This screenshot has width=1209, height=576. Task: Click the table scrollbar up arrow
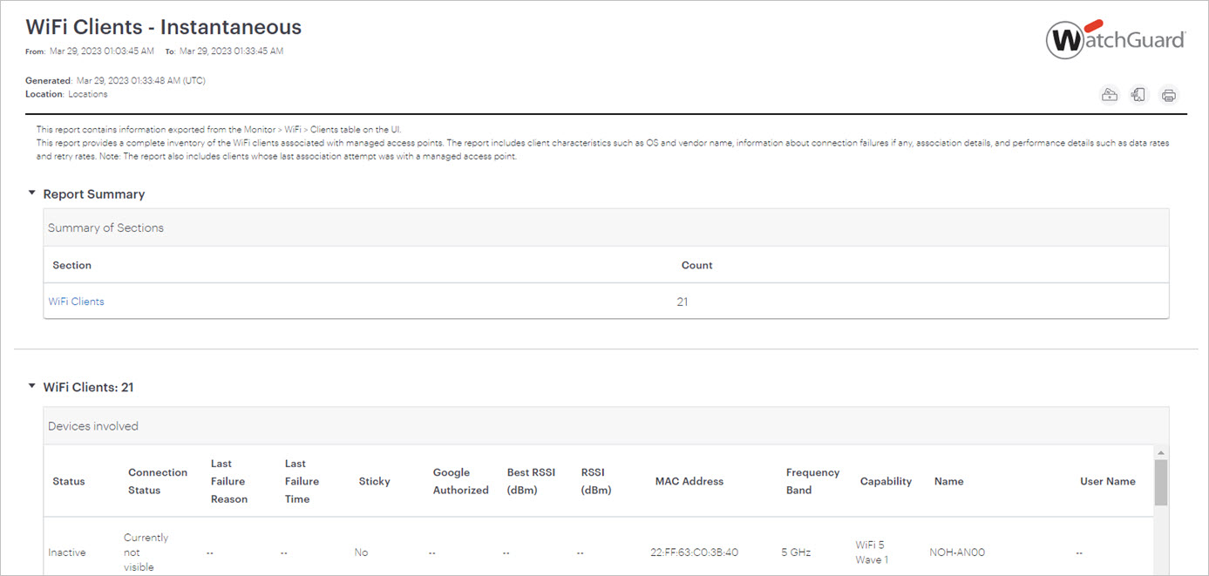pos(1160,453)
